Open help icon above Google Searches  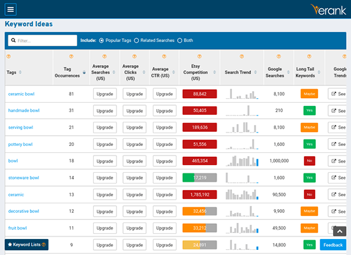pos(278,56)
